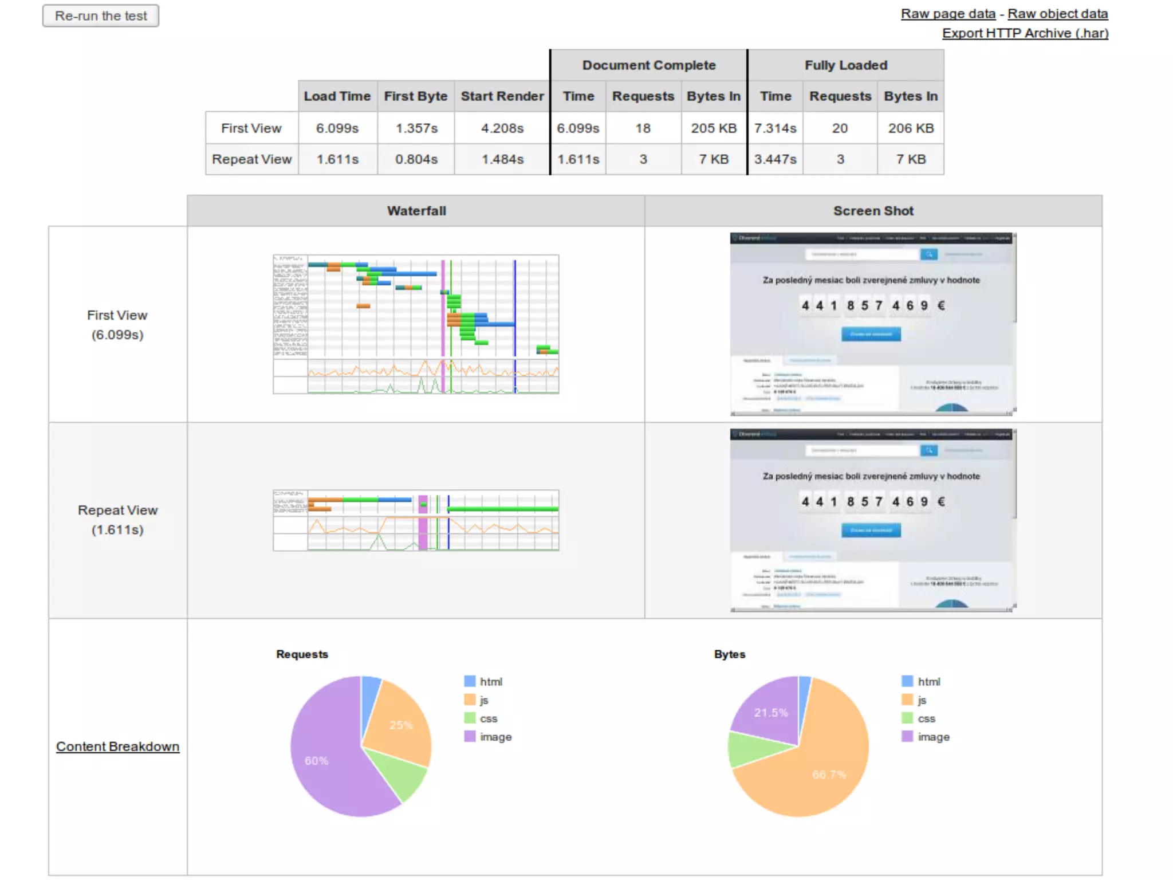Click the green css slice in Bytes pie
The width and height of the screenshot is (1173, 880).
(750, 748)
